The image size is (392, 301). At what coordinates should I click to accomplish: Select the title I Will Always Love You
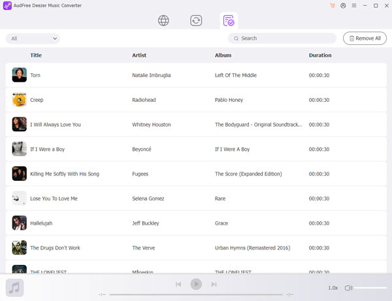pyautogui.click(x=56, y=125)
